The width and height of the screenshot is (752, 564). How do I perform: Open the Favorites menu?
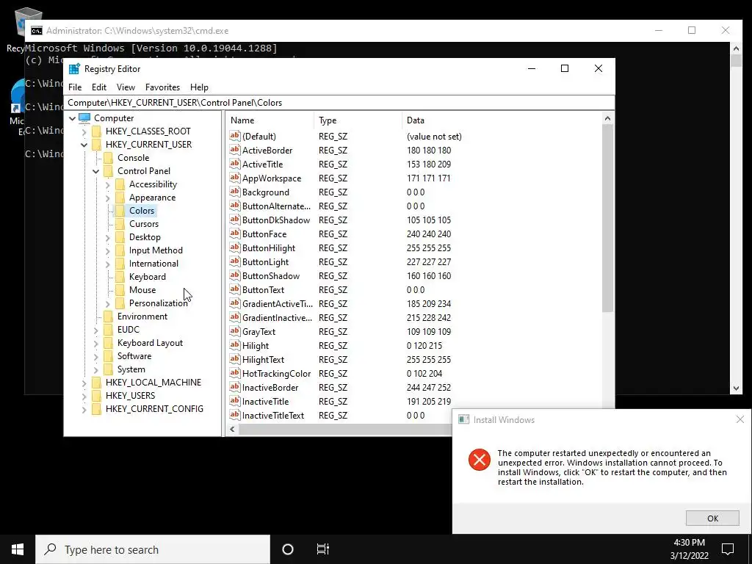(x=162, y=87)
